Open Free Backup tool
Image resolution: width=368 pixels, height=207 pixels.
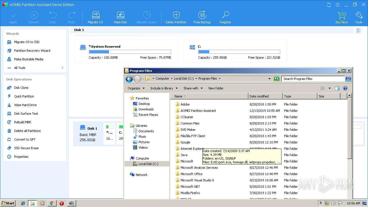[x=202, y=17]
